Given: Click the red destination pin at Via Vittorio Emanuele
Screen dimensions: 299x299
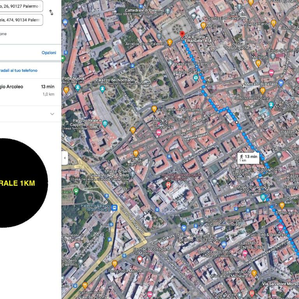Looking at the screenshot, I should (182, 34).
